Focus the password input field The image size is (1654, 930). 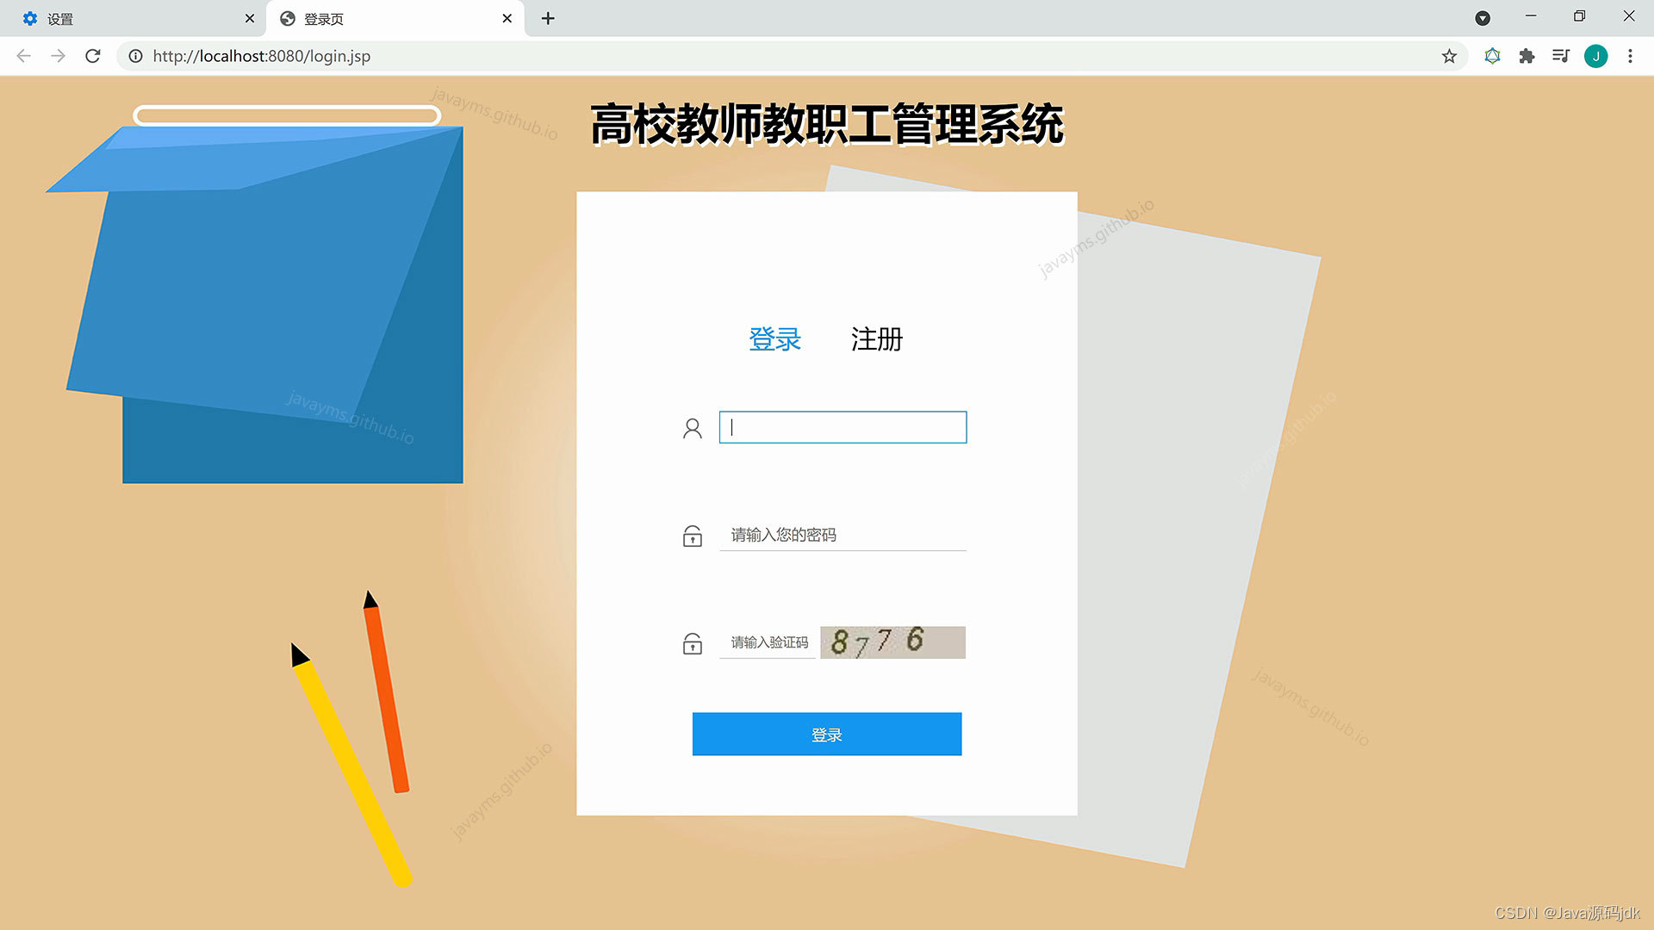tap(843, 535)
